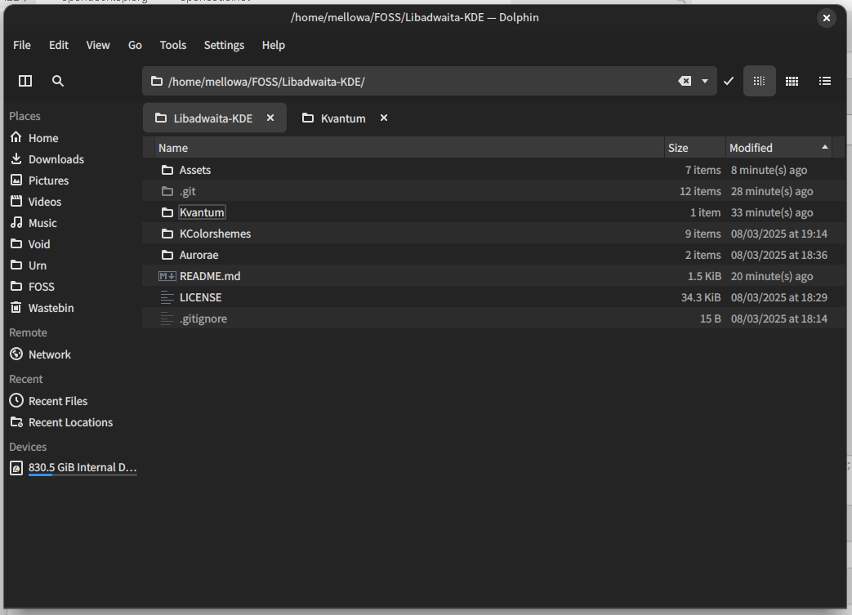
Task: Collapse the Remote section header
Action: click(x=28, y=332)
